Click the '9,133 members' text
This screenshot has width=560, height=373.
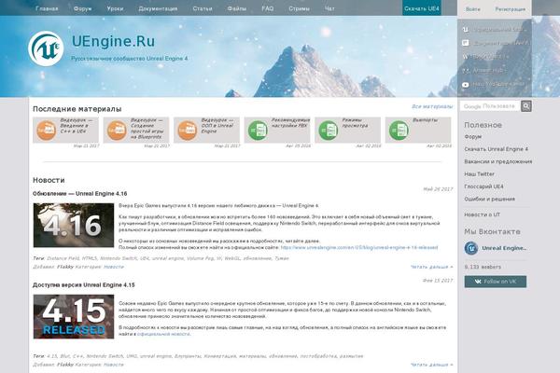point(483,267)
